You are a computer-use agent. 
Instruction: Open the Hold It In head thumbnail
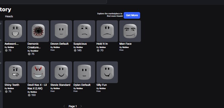point(107,31)
